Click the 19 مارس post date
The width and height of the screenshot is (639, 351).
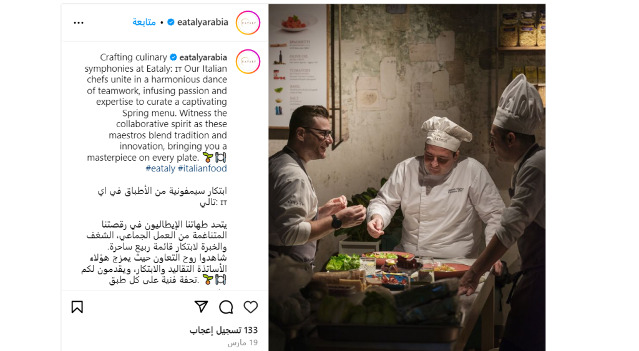[x=243, y=343]
